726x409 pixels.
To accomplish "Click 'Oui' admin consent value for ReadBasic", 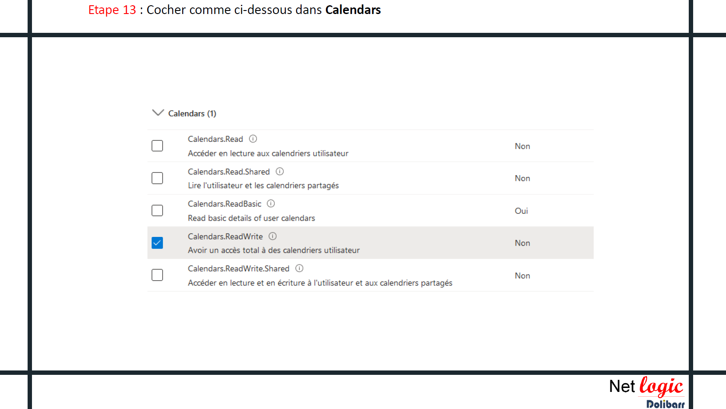I will pos(521,211).
